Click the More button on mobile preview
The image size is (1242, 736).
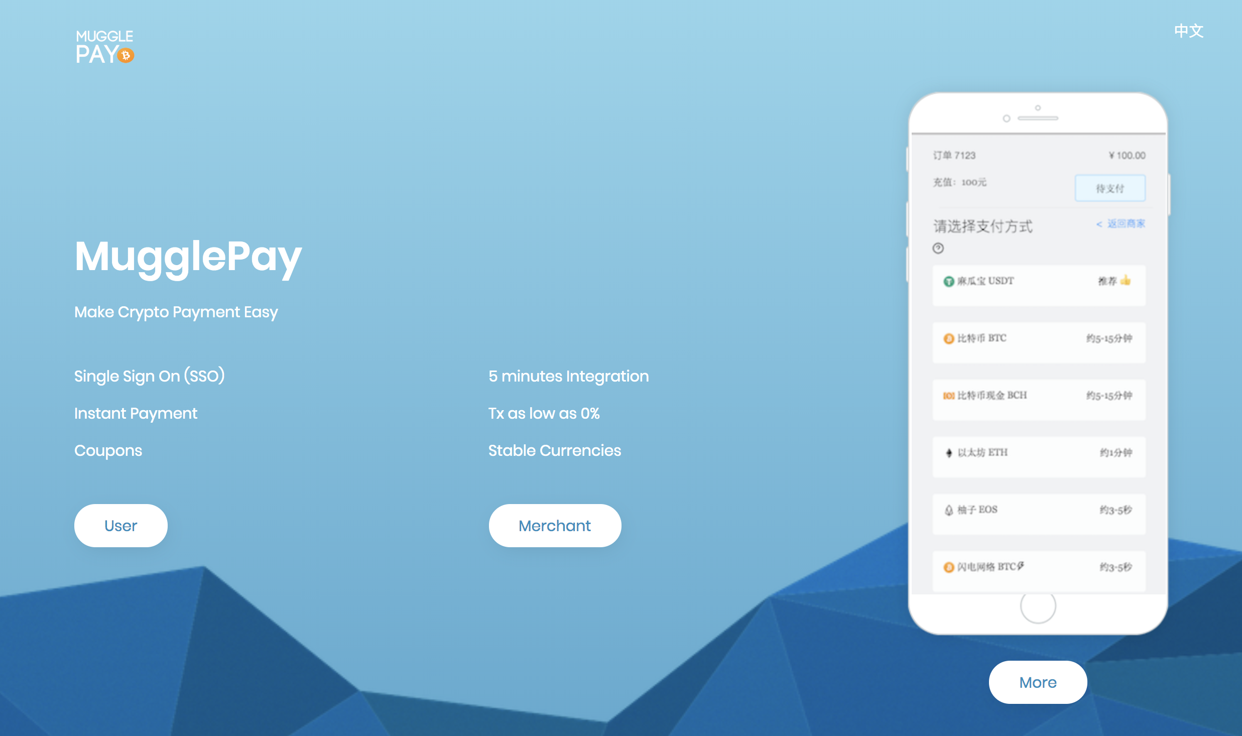tap(1036, 683)
